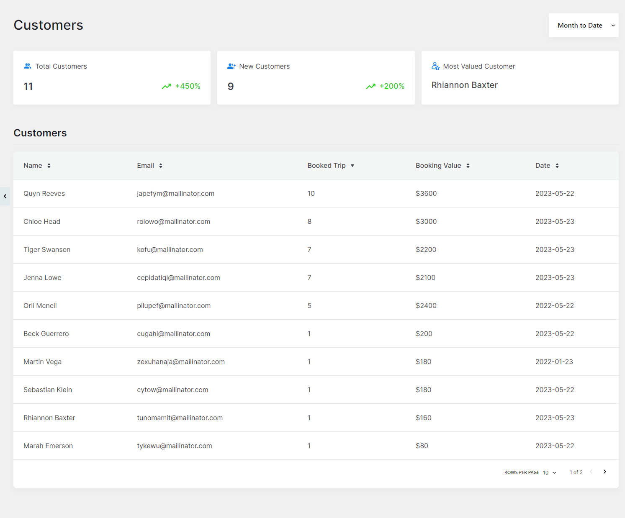Click previous page arrow in pagination
The height and width of the screenshot is (518, 625).
[591, 472]
